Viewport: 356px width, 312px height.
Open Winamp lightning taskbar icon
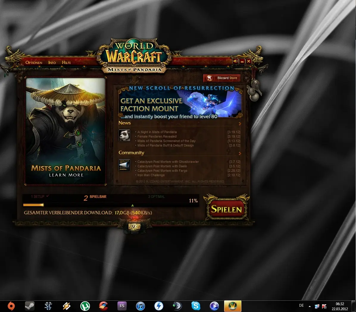[x=66, y=306]
